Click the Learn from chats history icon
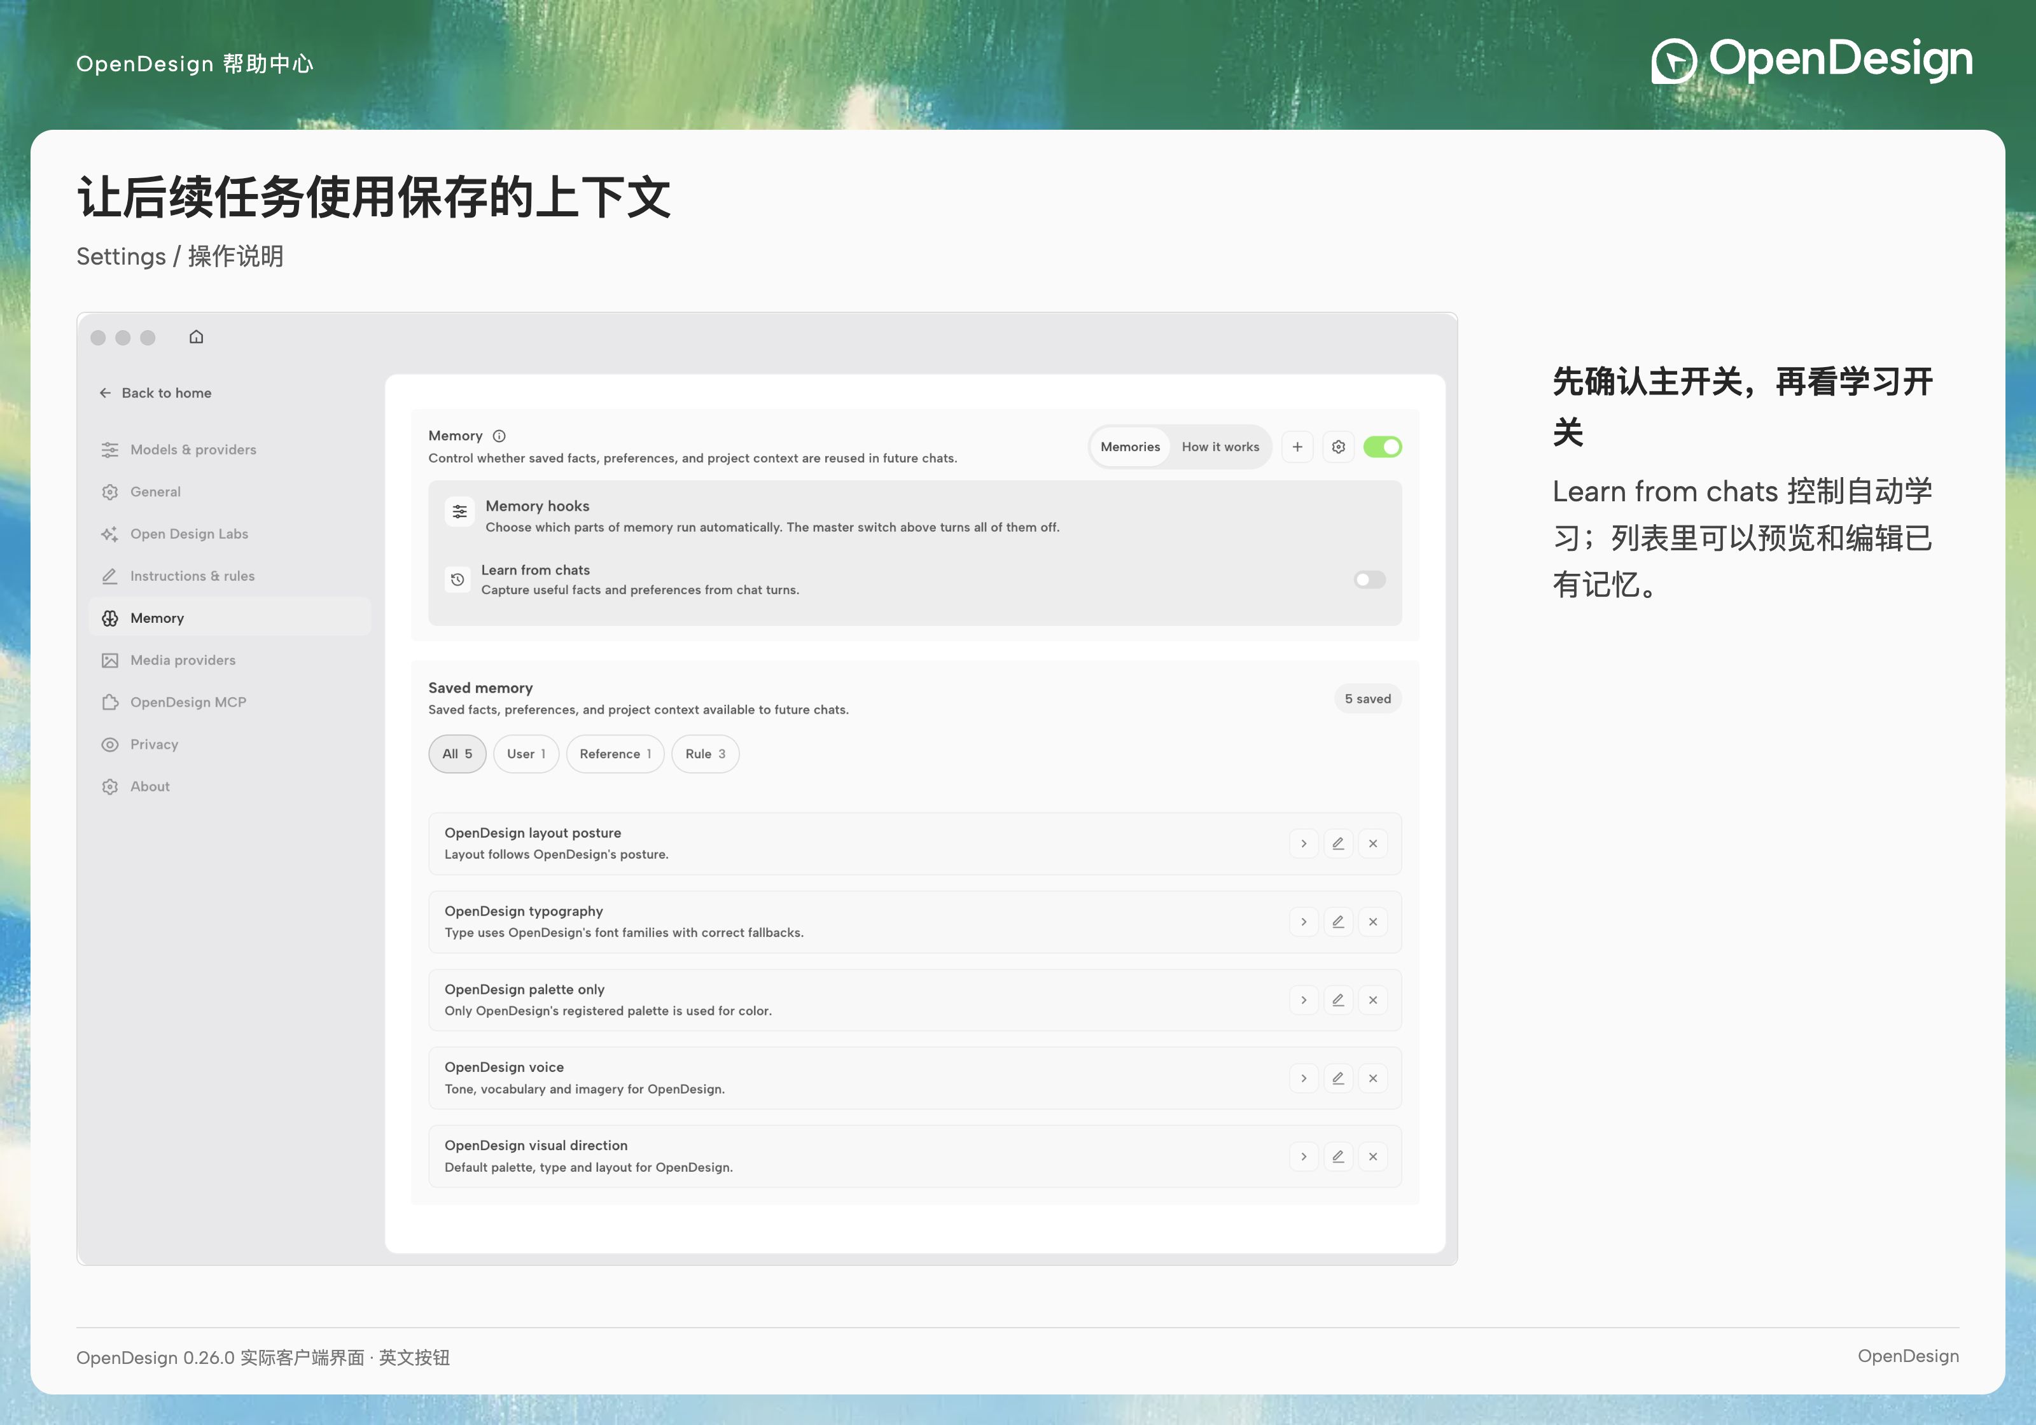Image resolution: width=2036 pixels, height=1425 pixels. (x=457, y=579)
